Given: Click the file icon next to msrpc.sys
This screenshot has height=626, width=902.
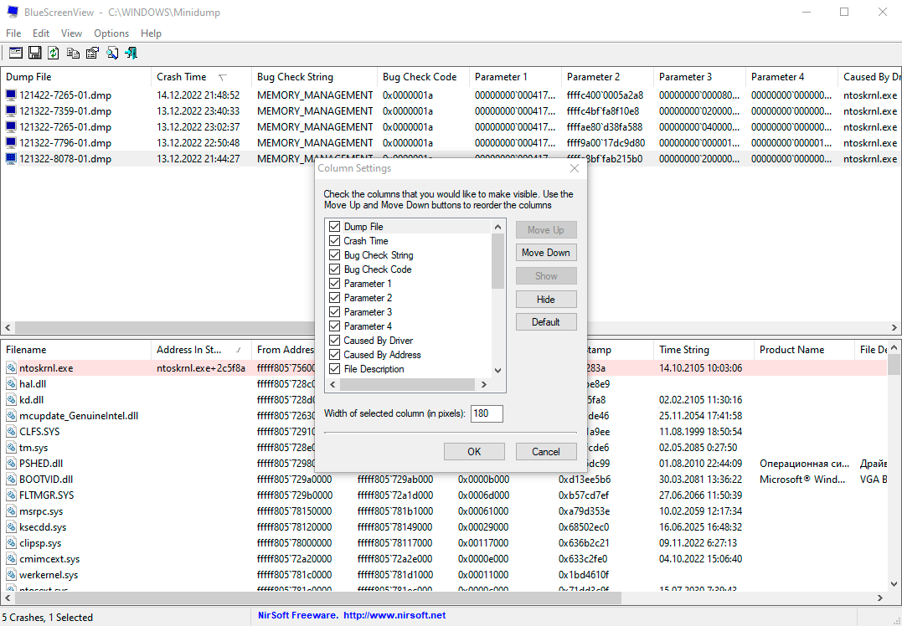Looking at the screenshot, I should (x=11, y=511).
